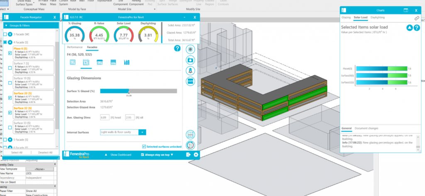Click the View Template None button

(39, 169)
